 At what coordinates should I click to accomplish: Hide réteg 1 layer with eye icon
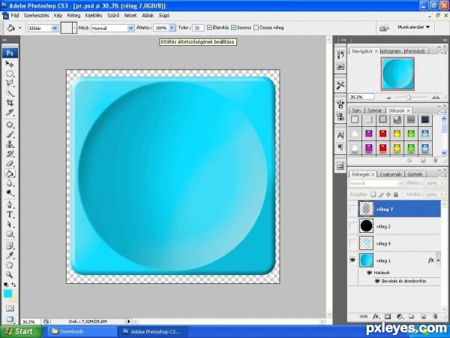coord(352,261)
